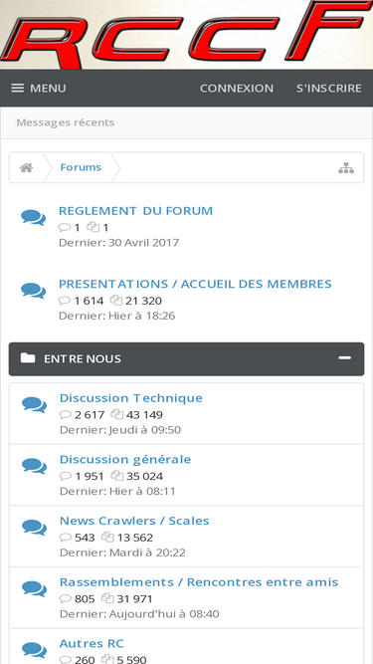Click chat icon next to News Crawlers / Scales
The height and width of the screenshot is (664, 373).
coord(34,528)
